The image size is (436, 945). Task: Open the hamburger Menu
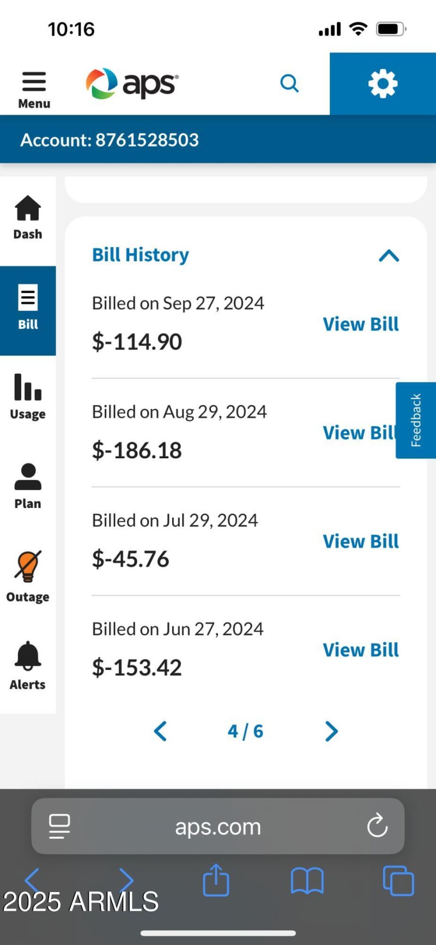pyautogui.click(x=34, y=89)
